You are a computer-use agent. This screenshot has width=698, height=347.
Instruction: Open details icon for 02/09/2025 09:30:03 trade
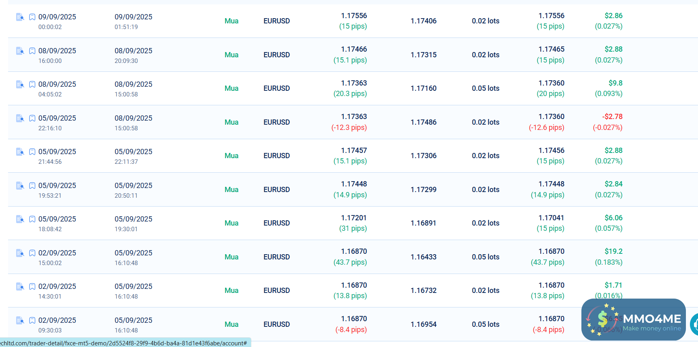[20, 320]
